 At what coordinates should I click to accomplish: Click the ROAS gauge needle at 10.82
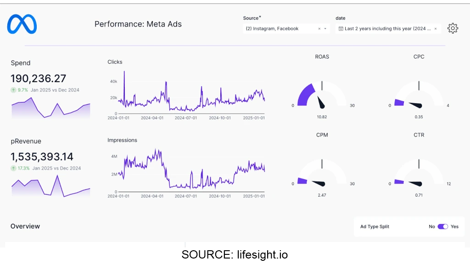point(322,101)
